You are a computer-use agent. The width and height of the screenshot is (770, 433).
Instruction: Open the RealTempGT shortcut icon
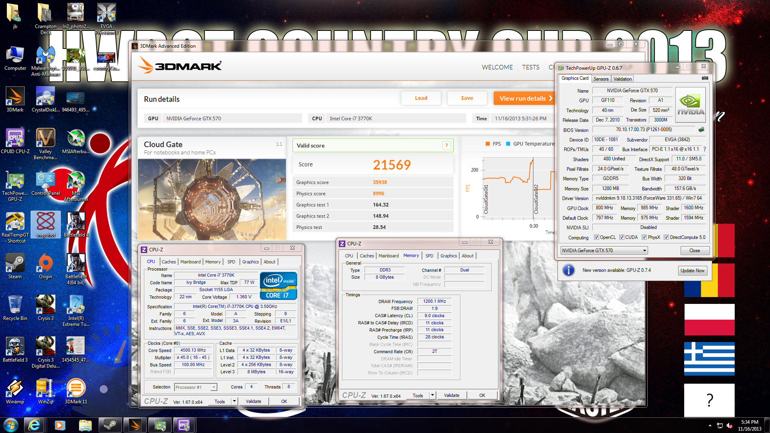pos(15,228)
